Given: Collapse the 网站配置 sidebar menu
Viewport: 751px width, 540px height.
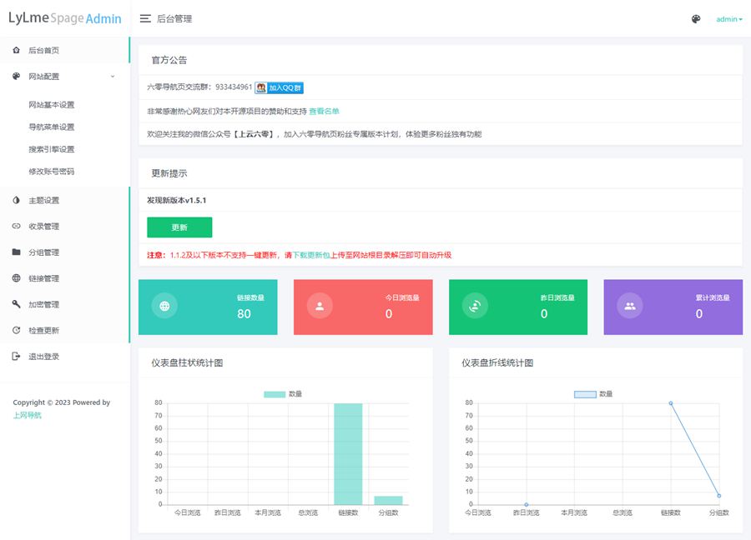Looking at the screenshot, I should (x=43, y=76).
